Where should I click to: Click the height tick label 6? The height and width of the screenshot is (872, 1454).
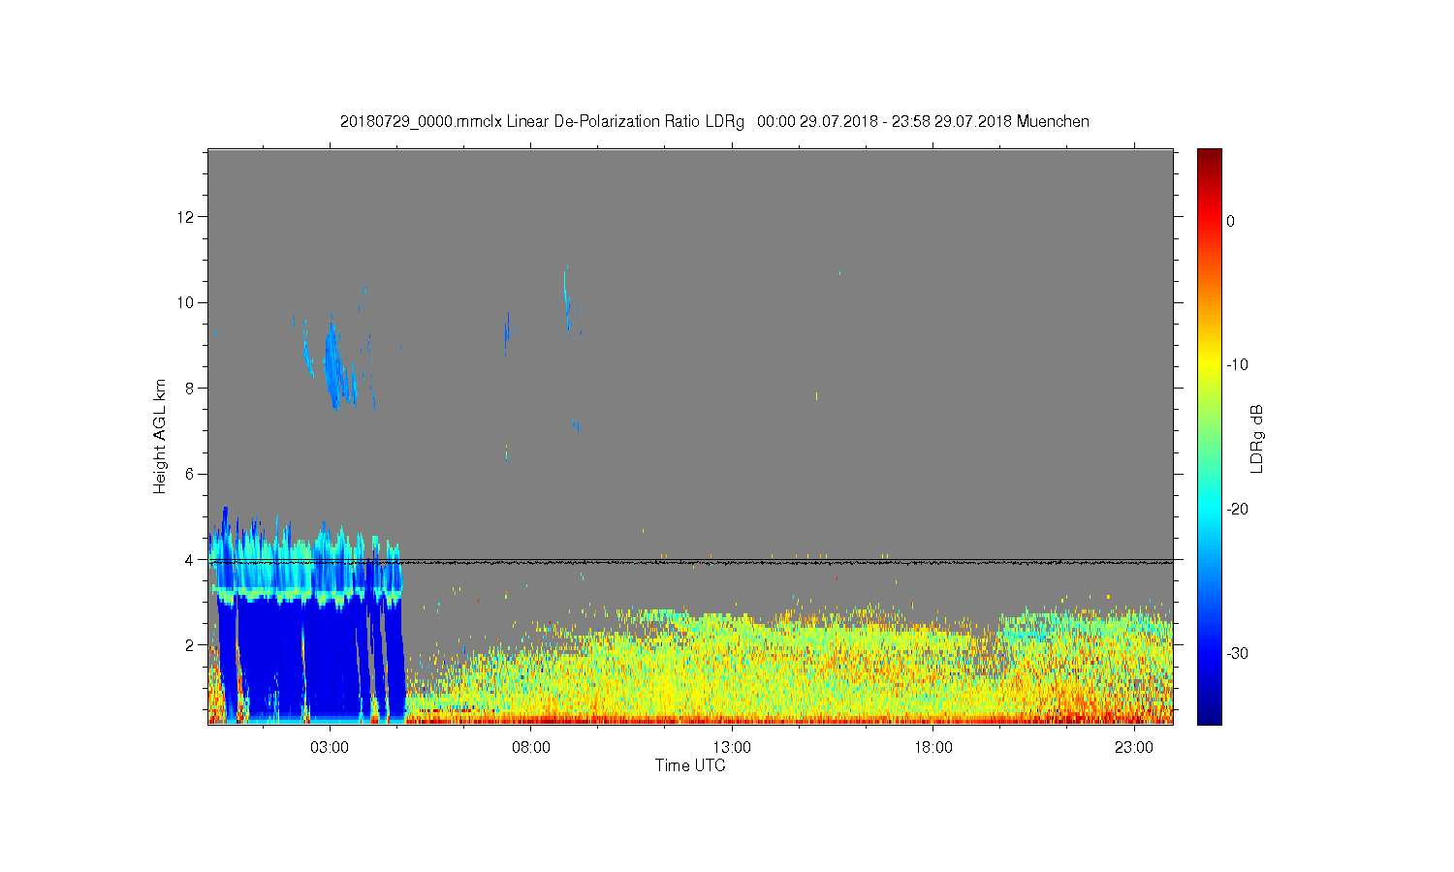point(189,474)
